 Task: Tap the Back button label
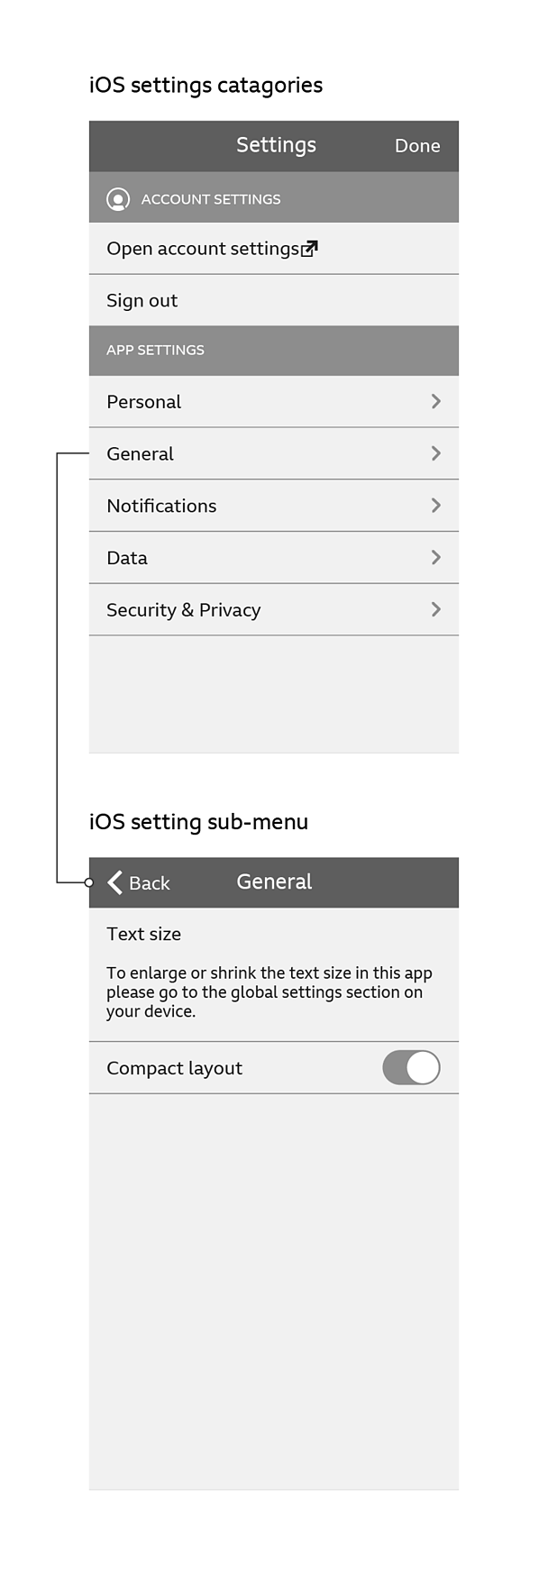pos(150,883)
